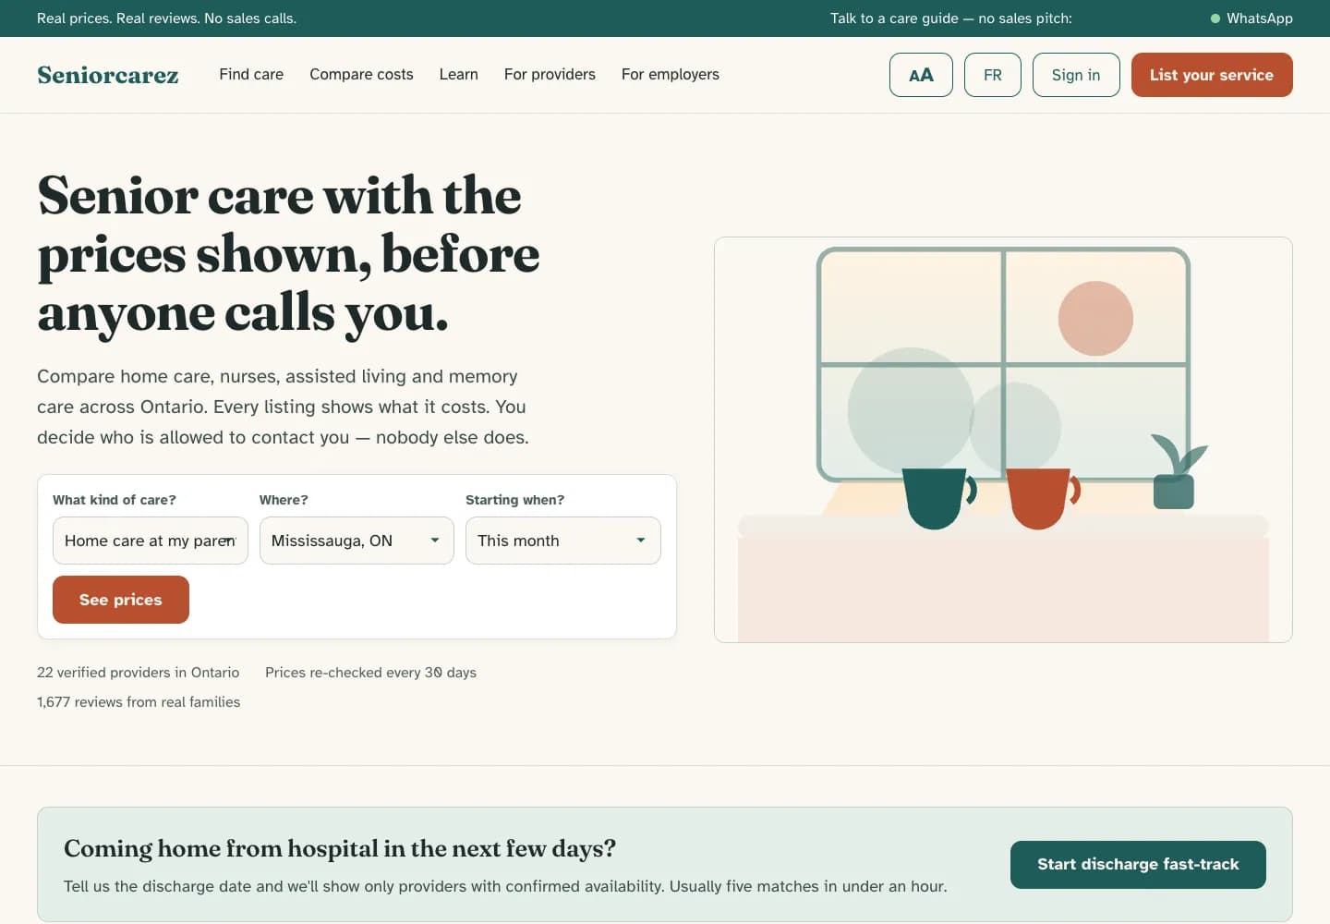The width and height of the screenshot is (1330, 924).
Task: Click the main 'Senior care with the prices' headline
Action: [288, 254]
